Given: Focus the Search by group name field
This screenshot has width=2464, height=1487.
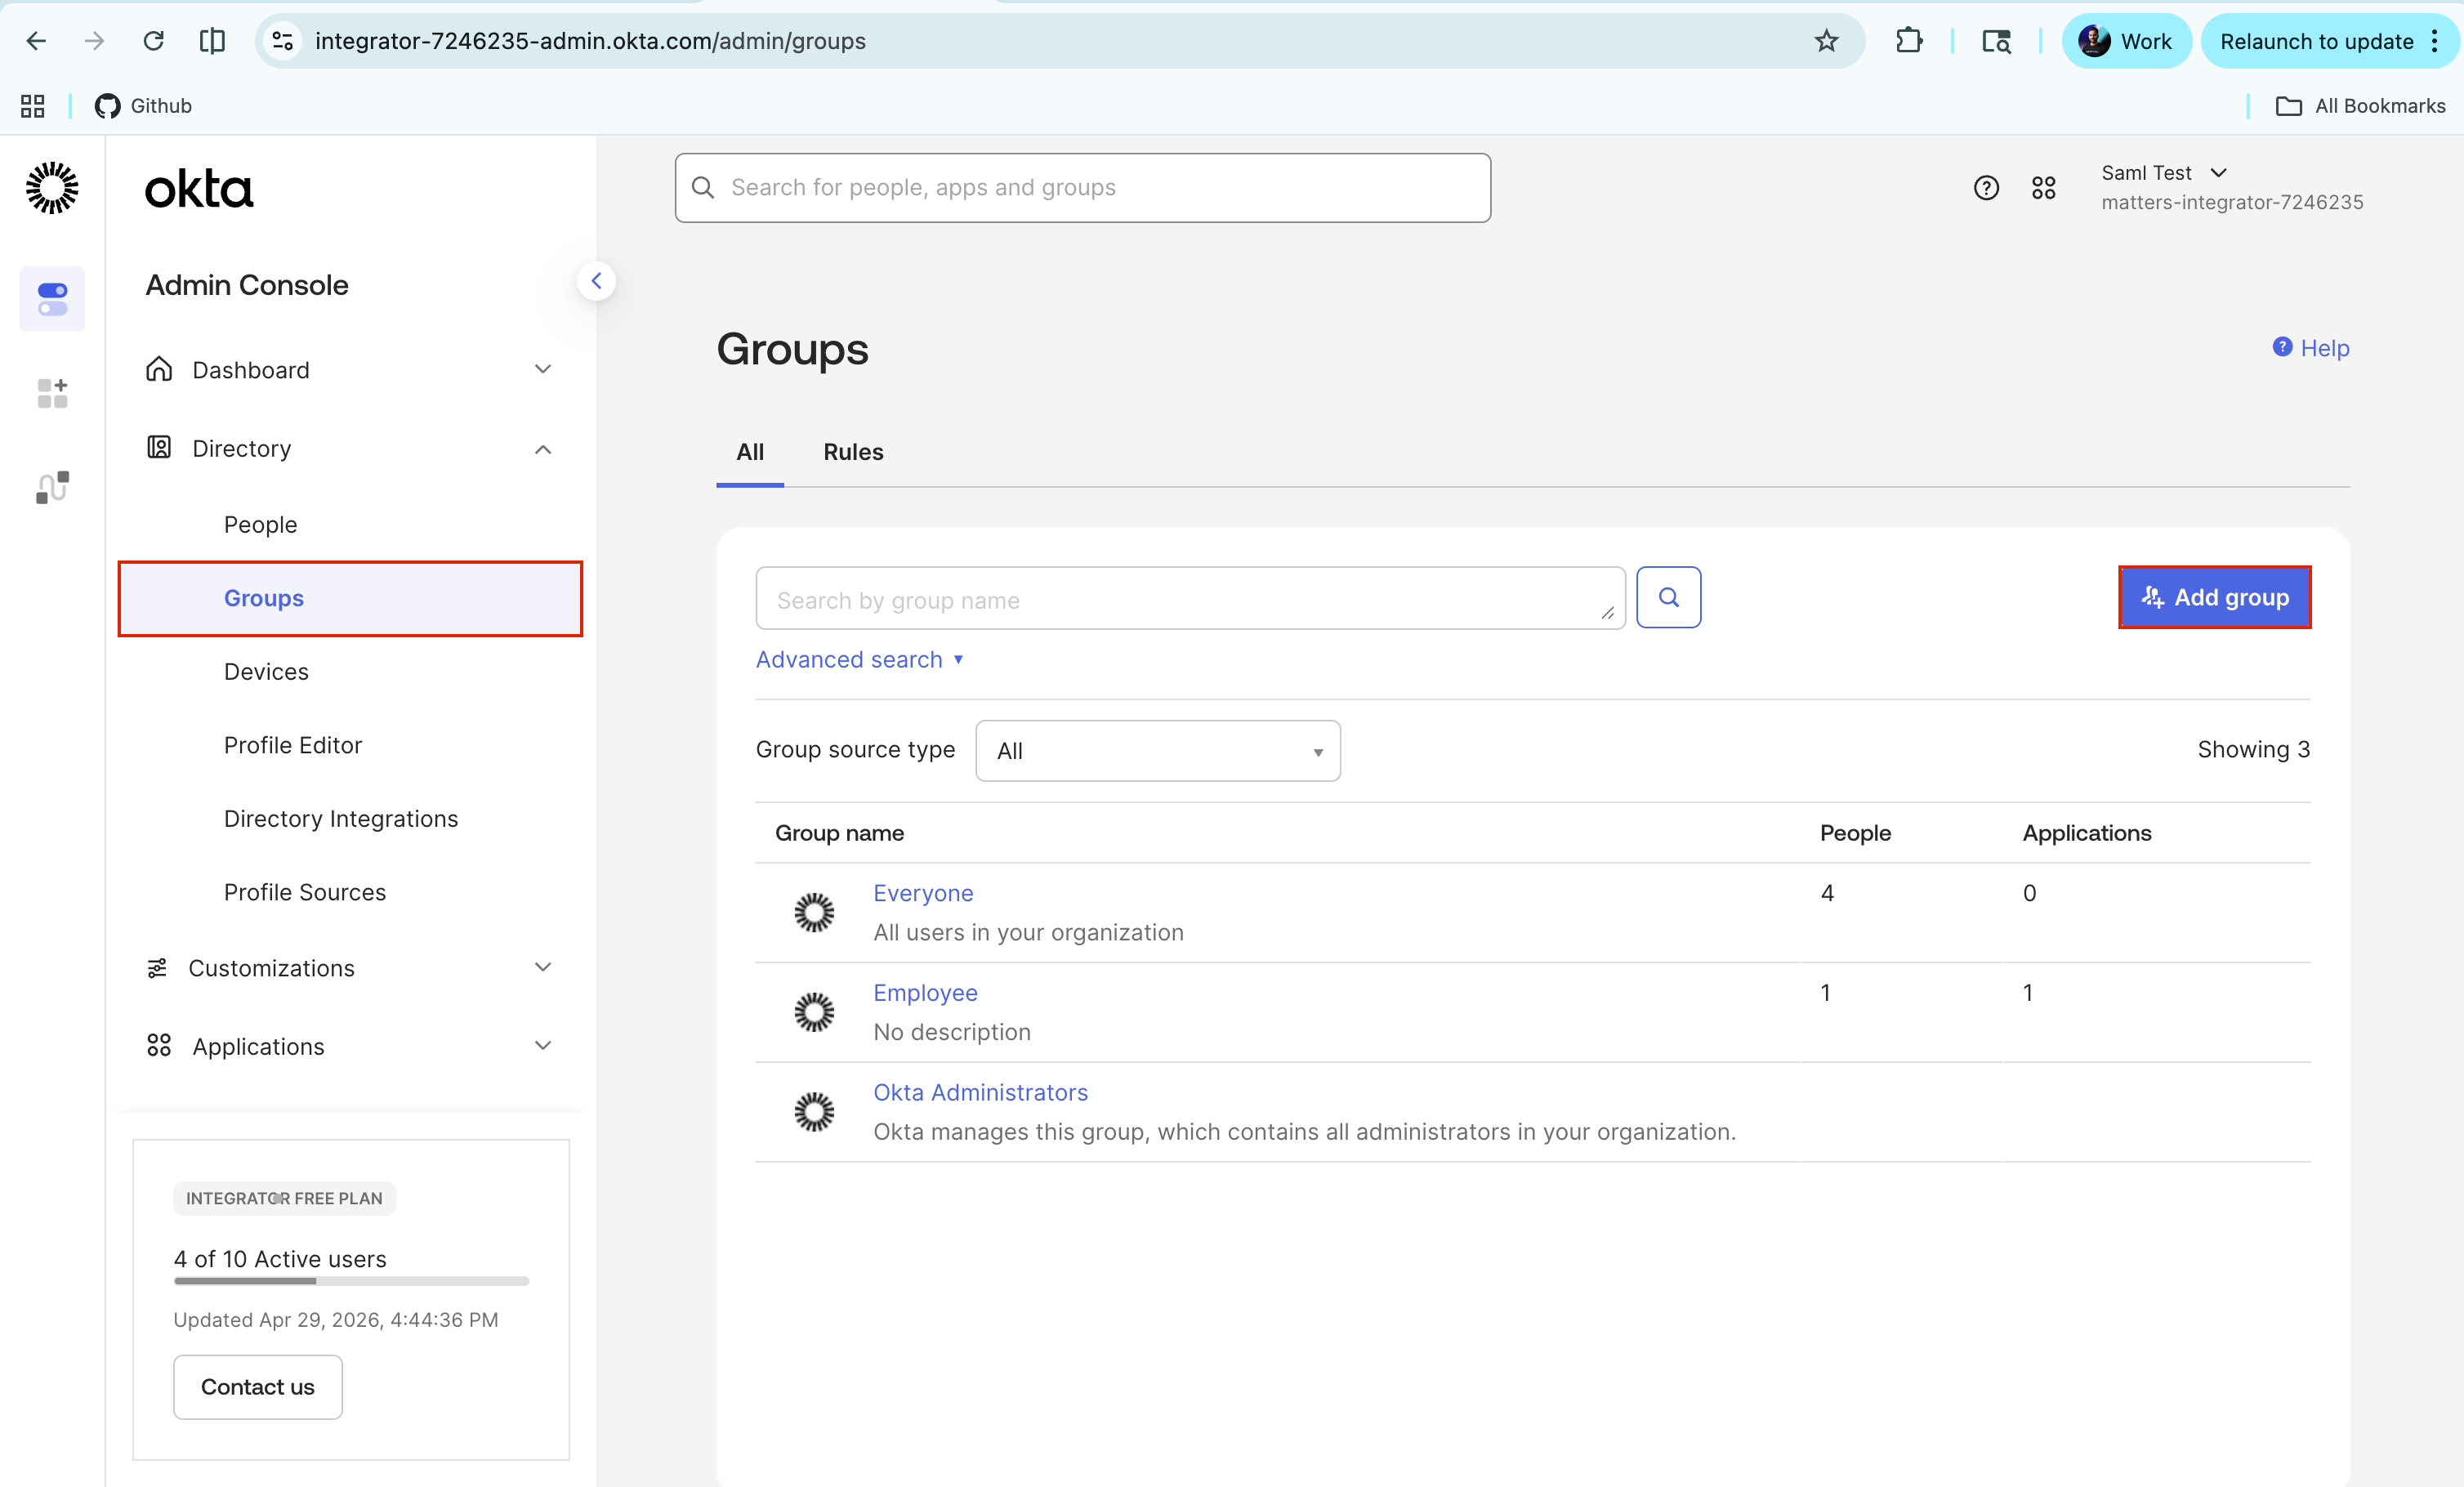Looking at the screenshot, I should click(x=1190, y=598).
